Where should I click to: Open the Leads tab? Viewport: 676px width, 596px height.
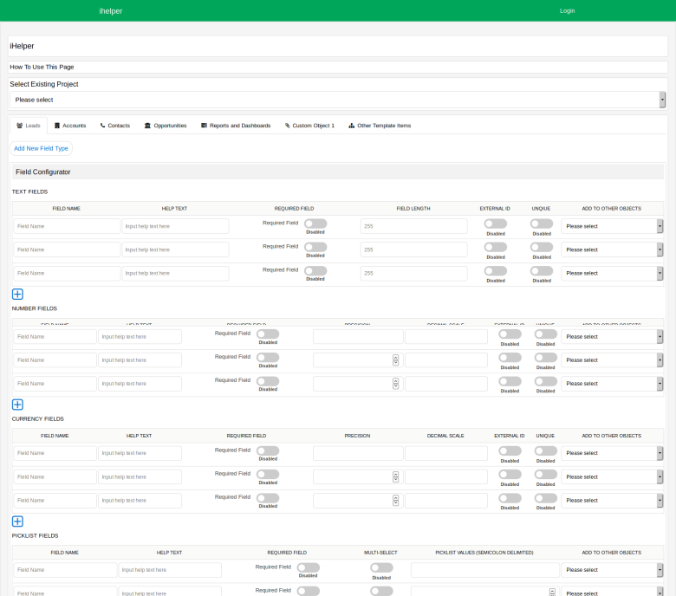click(29, 126)
